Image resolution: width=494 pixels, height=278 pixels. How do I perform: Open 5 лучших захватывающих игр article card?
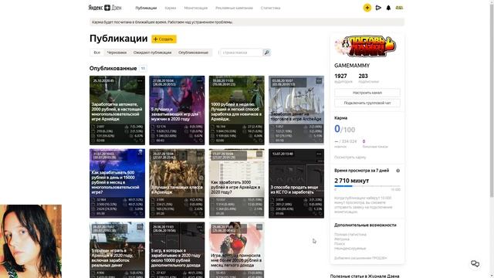177,110
